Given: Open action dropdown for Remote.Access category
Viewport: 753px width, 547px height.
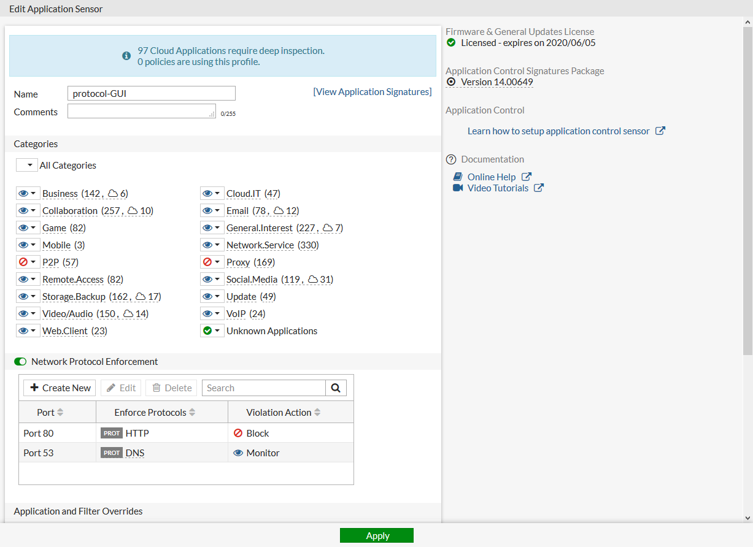Looking at the screenshot, I should click(28, 279).
